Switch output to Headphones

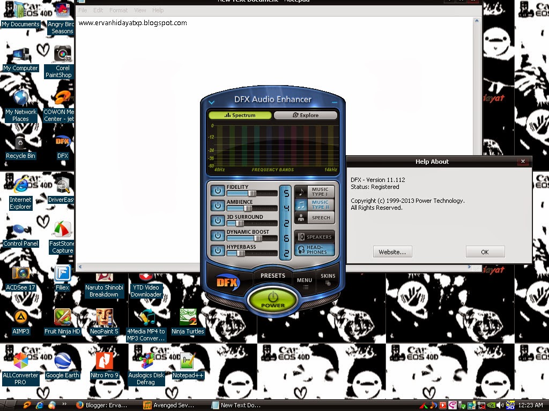(x=314, y=249)
